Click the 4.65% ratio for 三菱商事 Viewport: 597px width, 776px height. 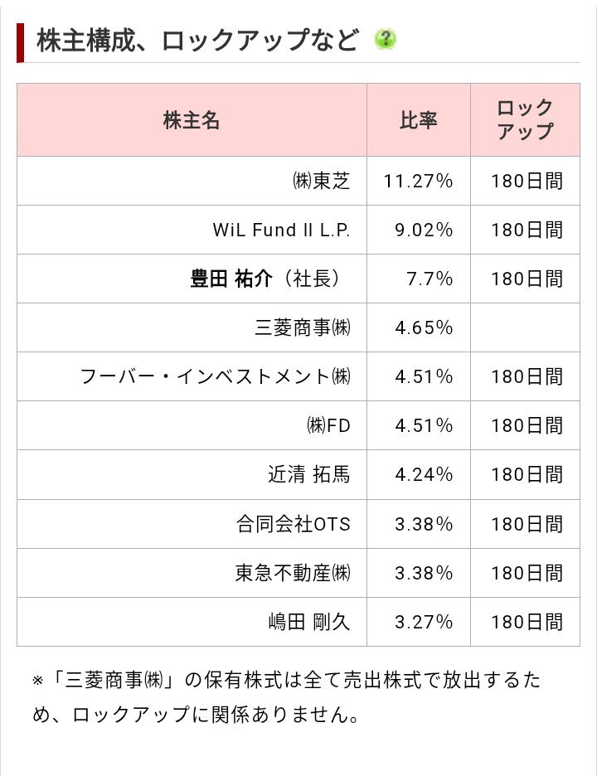[424, 327]
